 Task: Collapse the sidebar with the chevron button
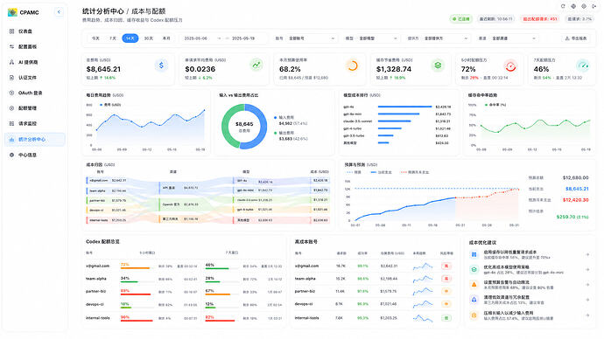click(x=59, y=12)
